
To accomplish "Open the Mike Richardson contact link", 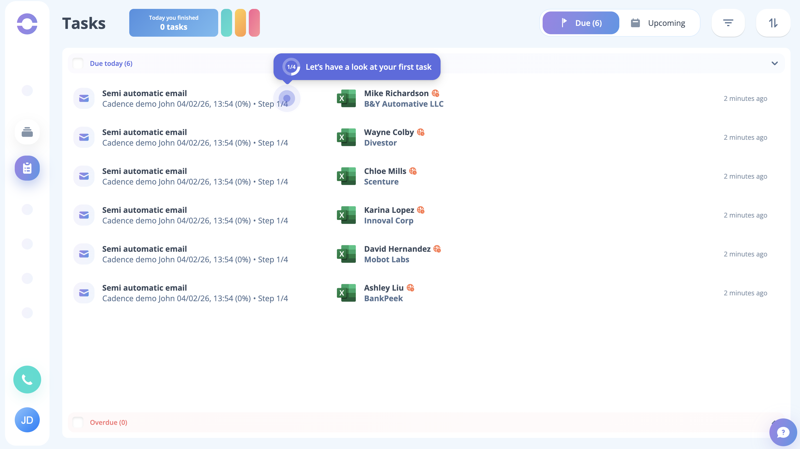I will (x=396, y=93).
